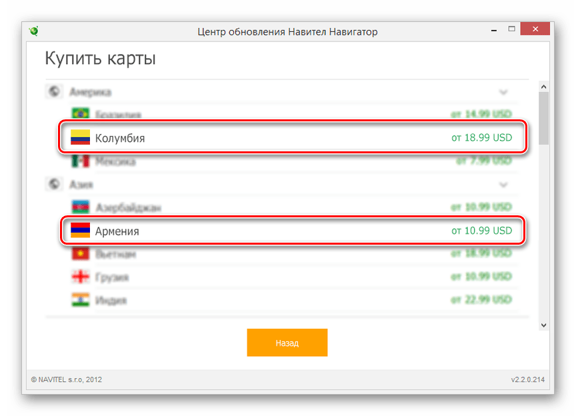576x416 pixels.
Task: Click the Индия price от 22.99 USD
Action: coord(481,299)
